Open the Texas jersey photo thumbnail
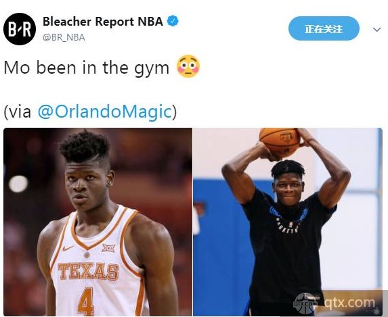 98,222
